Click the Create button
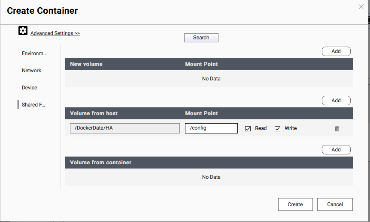The height and width of the screenshot is (222, 370). (x=295, y=204)
